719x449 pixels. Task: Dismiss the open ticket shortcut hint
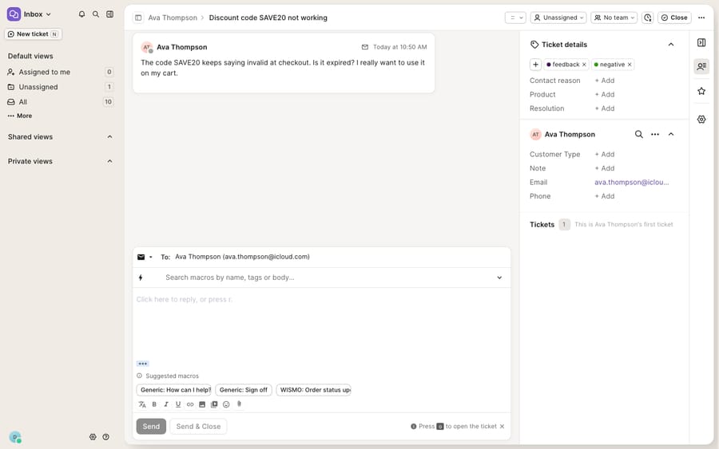coord(503,427)
